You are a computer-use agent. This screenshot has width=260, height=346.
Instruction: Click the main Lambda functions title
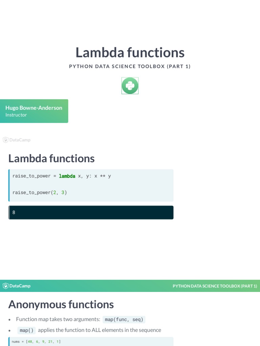click(130, 52)
